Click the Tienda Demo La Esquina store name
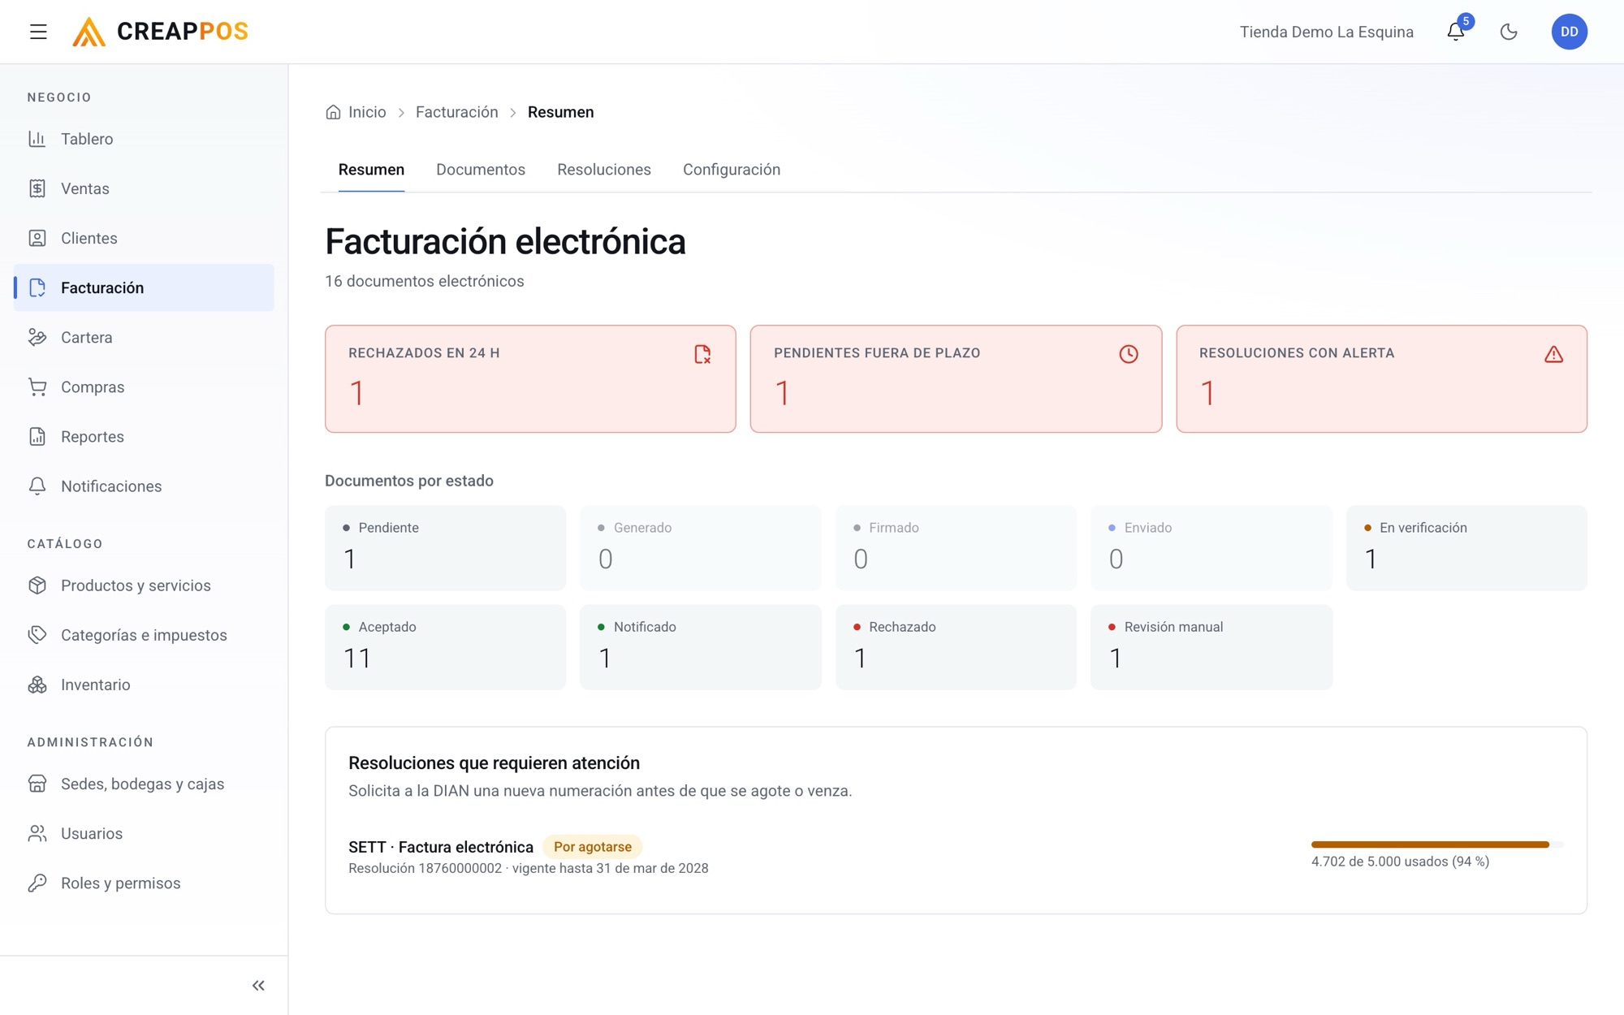The height and width of the screenshot is (1015, 1624). (x=1326, y=32)
